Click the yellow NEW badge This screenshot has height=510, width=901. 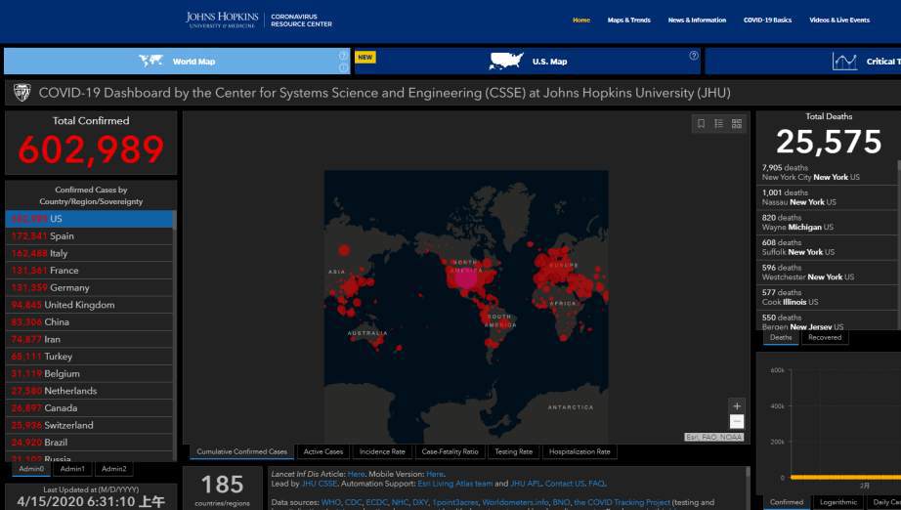coord(365,58)
